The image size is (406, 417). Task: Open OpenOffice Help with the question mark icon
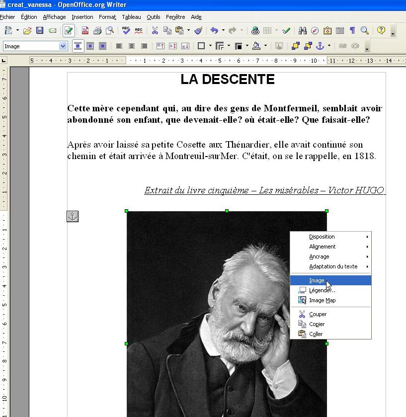coord(381,31)
